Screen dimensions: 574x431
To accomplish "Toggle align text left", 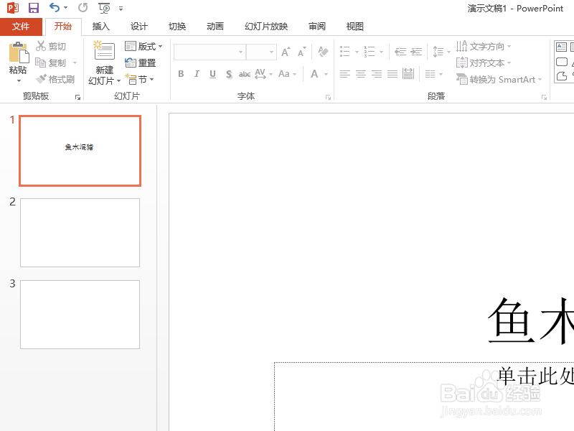I will point(345,74).
